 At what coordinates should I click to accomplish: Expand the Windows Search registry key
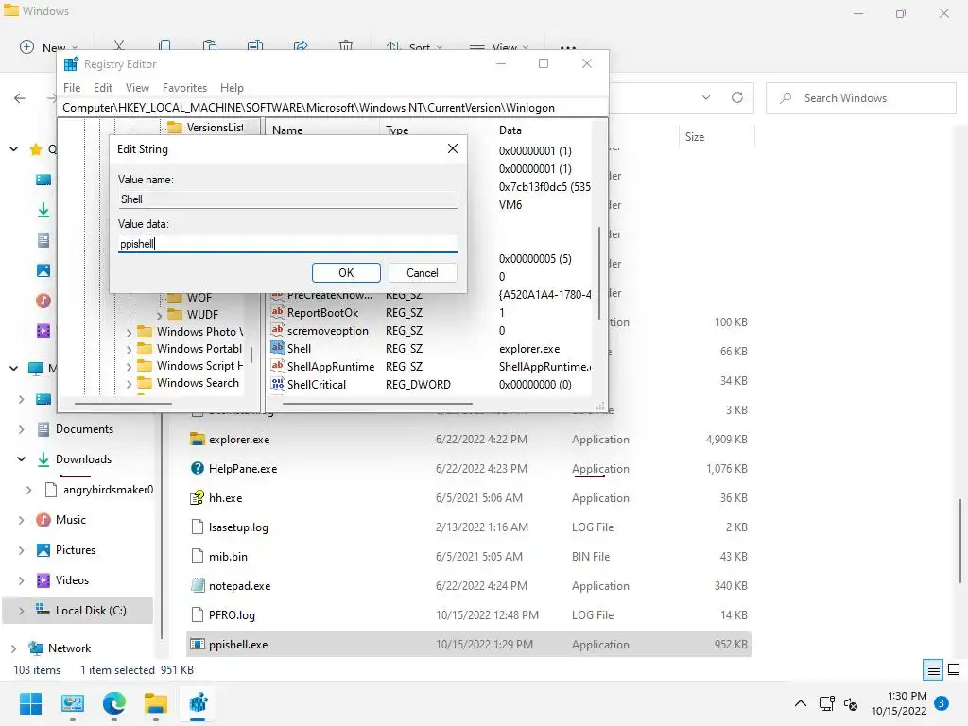pos(129,384)
